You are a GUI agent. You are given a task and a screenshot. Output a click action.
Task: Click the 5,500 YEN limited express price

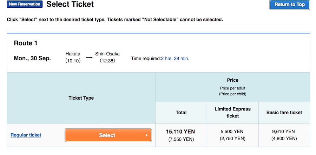(232, 132)
